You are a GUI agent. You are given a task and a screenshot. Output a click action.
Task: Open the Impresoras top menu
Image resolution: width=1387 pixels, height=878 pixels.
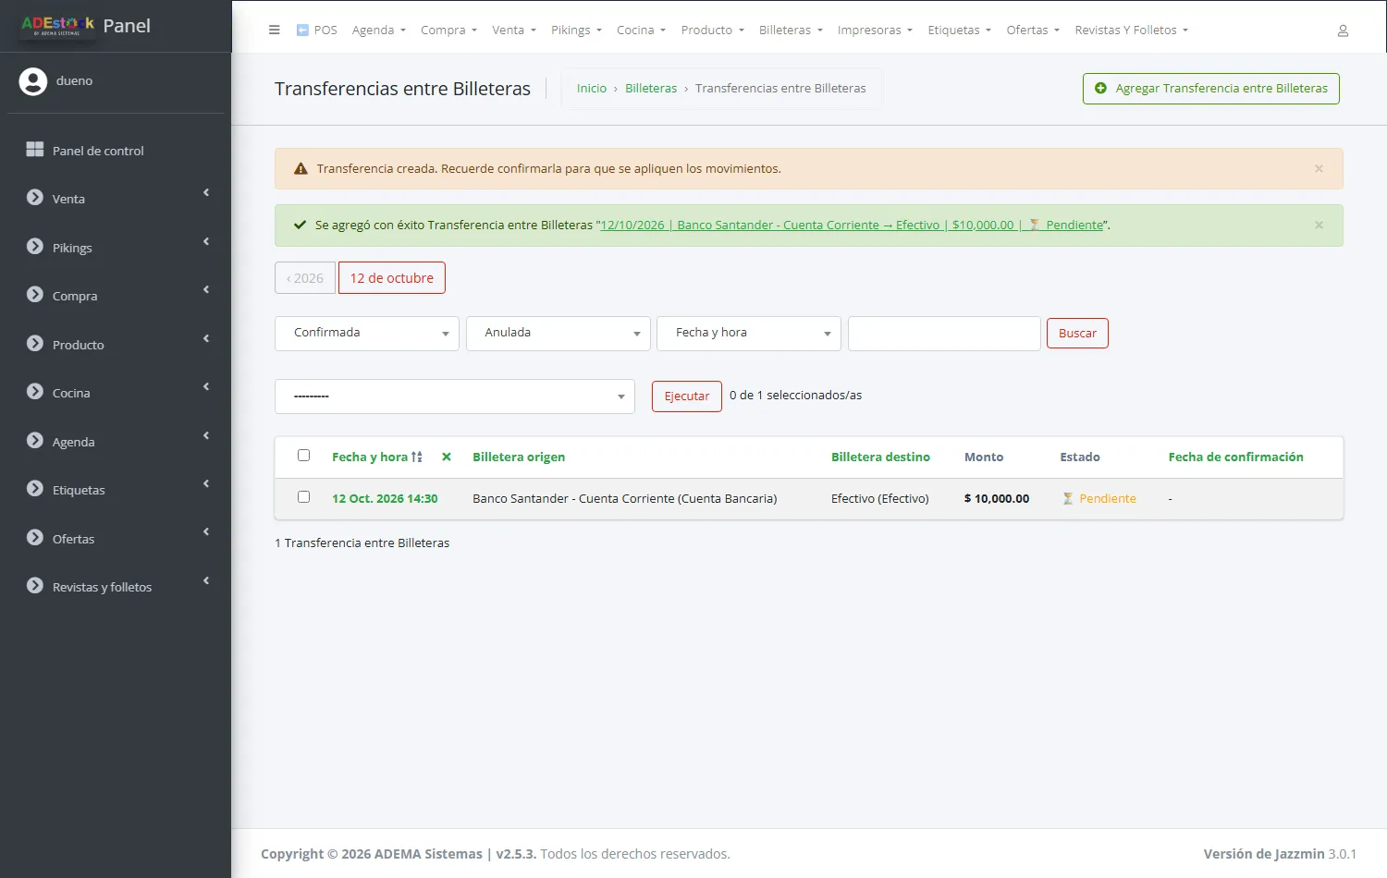[875, 30]
